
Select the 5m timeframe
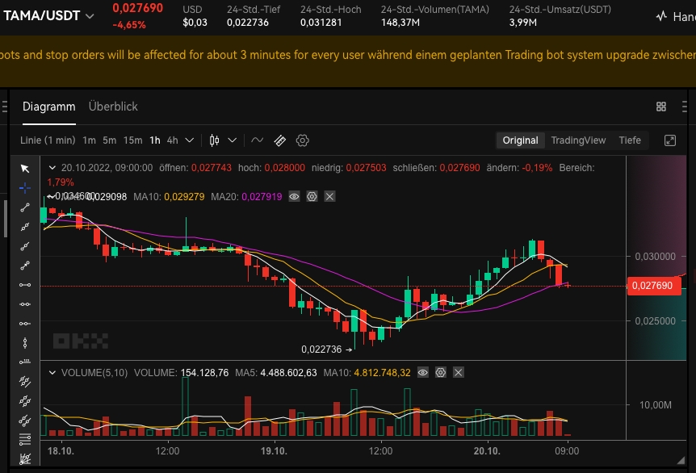coord(110,140)
